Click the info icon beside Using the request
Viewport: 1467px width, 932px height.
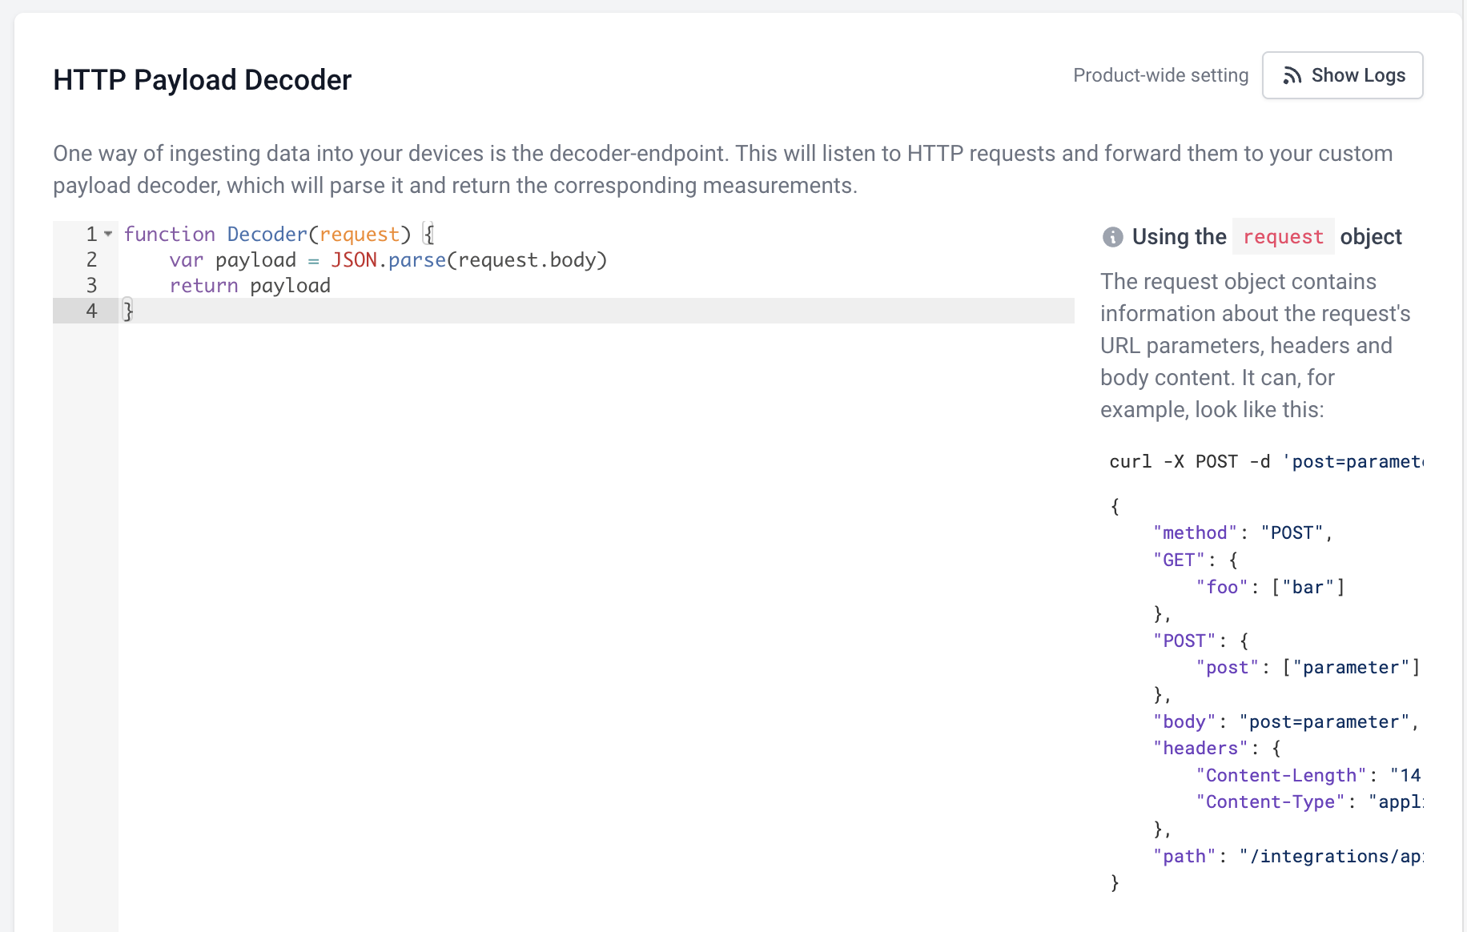[1112, 237]
